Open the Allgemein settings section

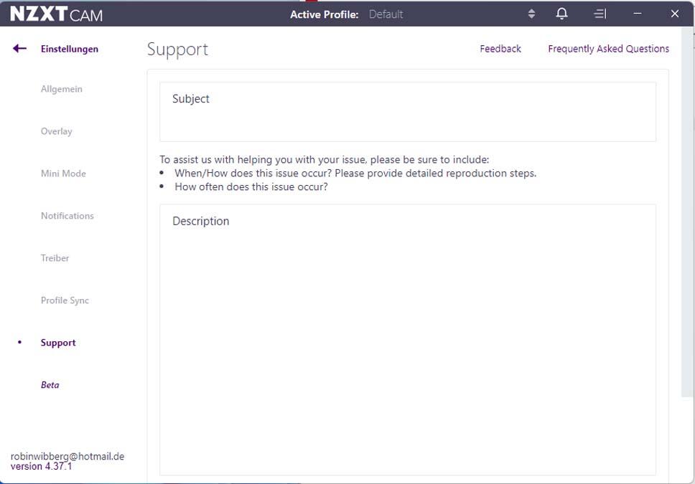tap(62, 89)
